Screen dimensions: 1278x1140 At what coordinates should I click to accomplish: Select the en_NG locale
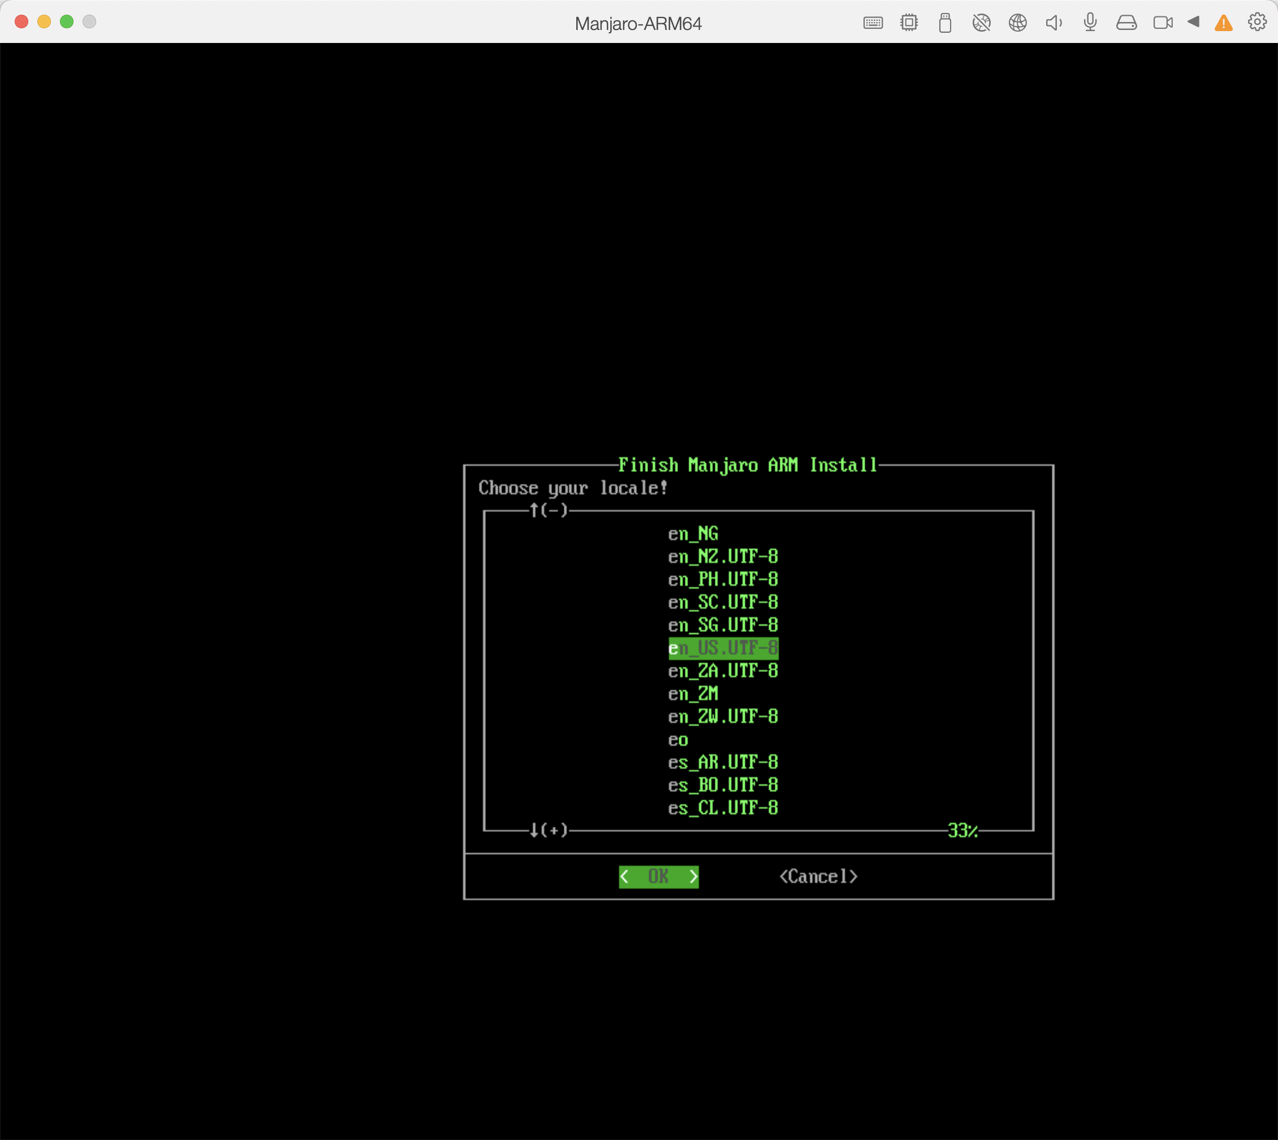693,534
